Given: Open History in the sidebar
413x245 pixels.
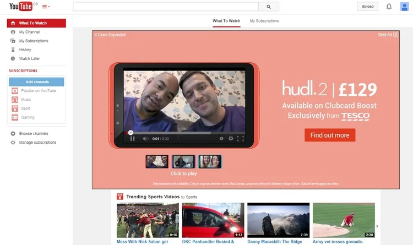Looking at the screenshot, I should point(25,50).
